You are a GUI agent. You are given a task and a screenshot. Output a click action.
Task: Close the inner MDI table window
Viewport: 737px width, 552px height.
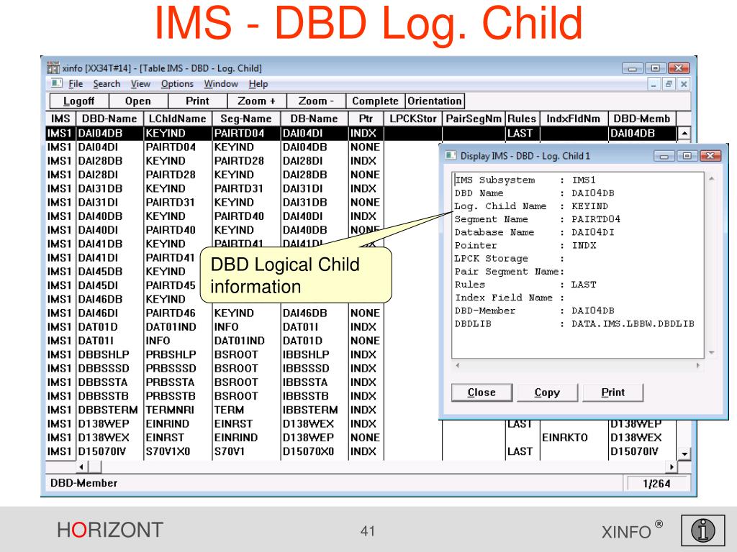(x=684, y=84)
